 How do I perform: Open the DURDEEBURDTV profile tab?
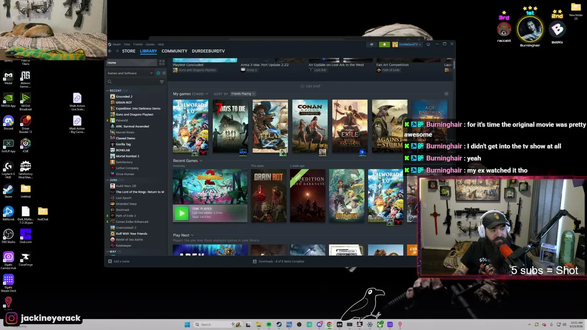(x=208, y=51)
